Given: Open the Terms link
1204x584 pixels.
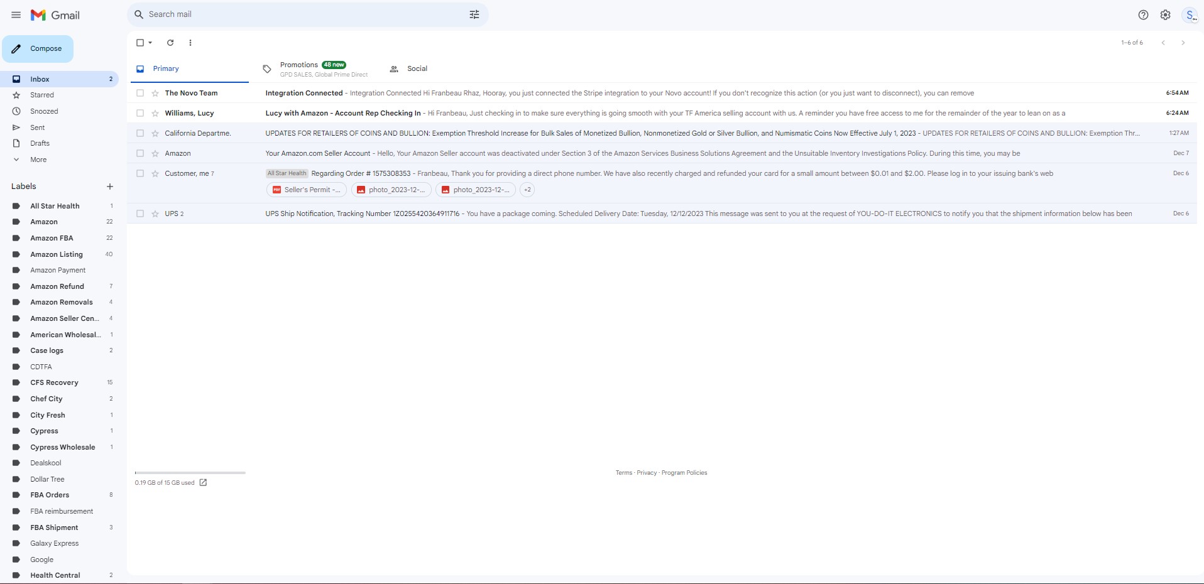Looking at the screenshot, I should click(624, 473).
